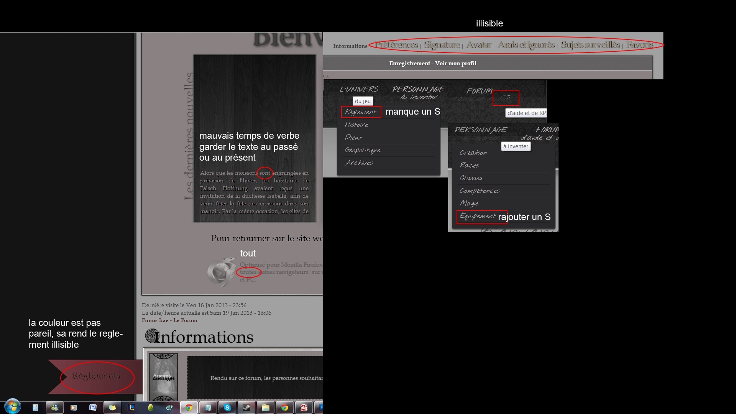The height and width of the screenshot is (414, 736).
Task: Click 'Funus Irae - Le Forum' link
Action: [x=169, y=320]
